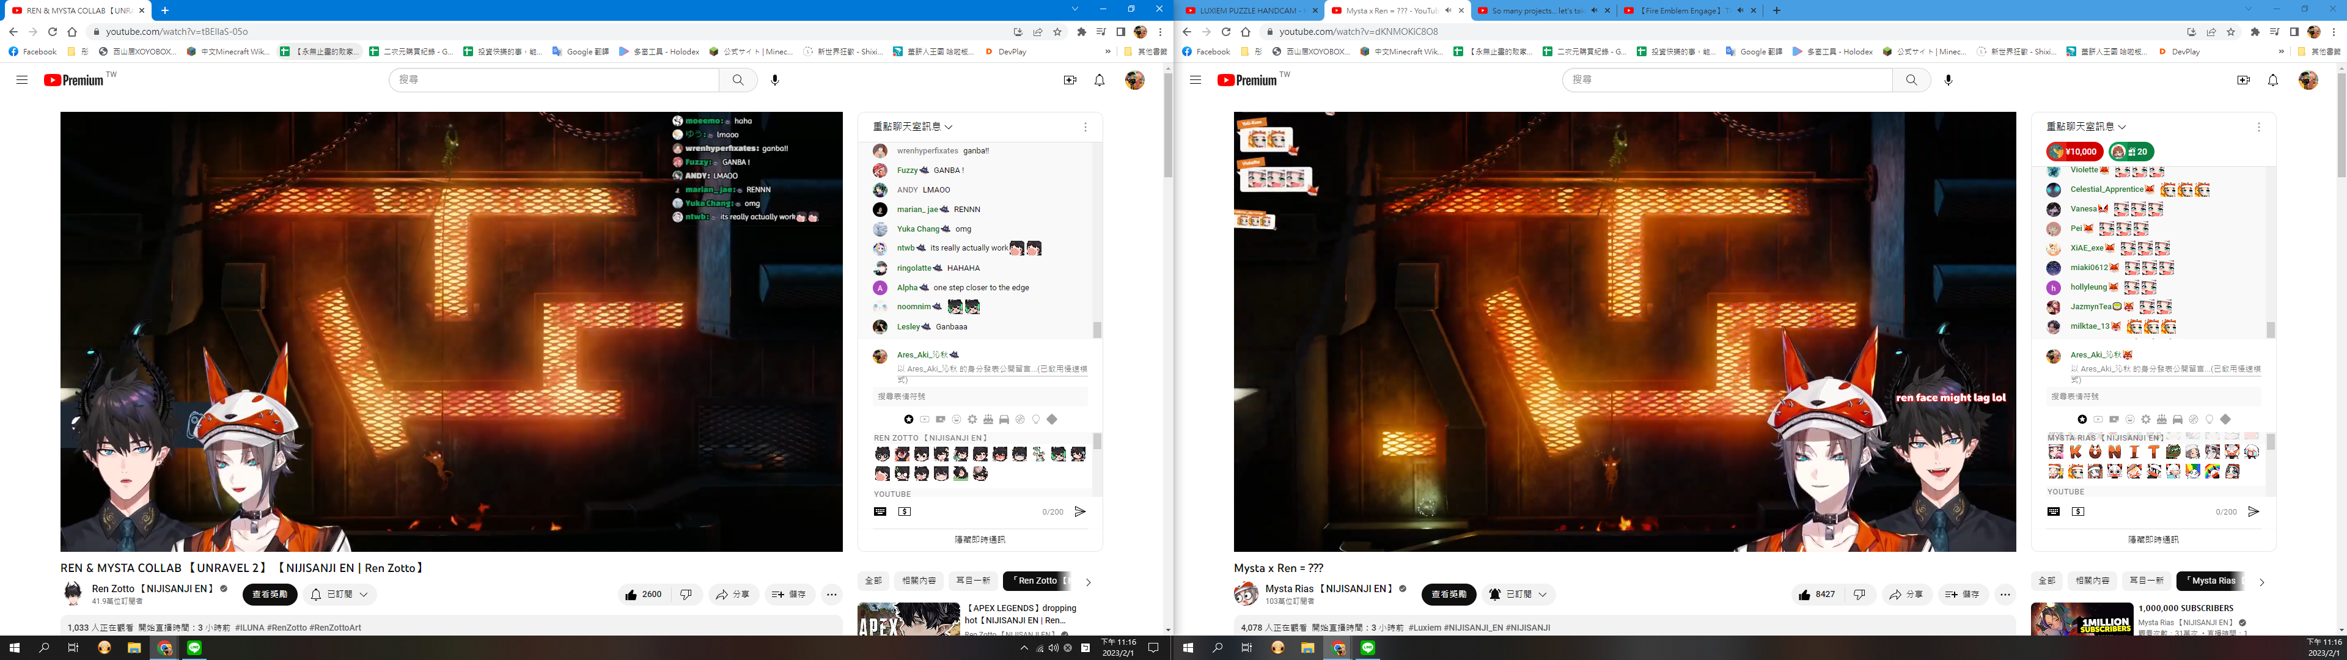The width and height of the screenshot is (2347, 660).
Task: Click 查看獎勵 button on Mysta Rias channel
Action: (x=1449, y=595)
